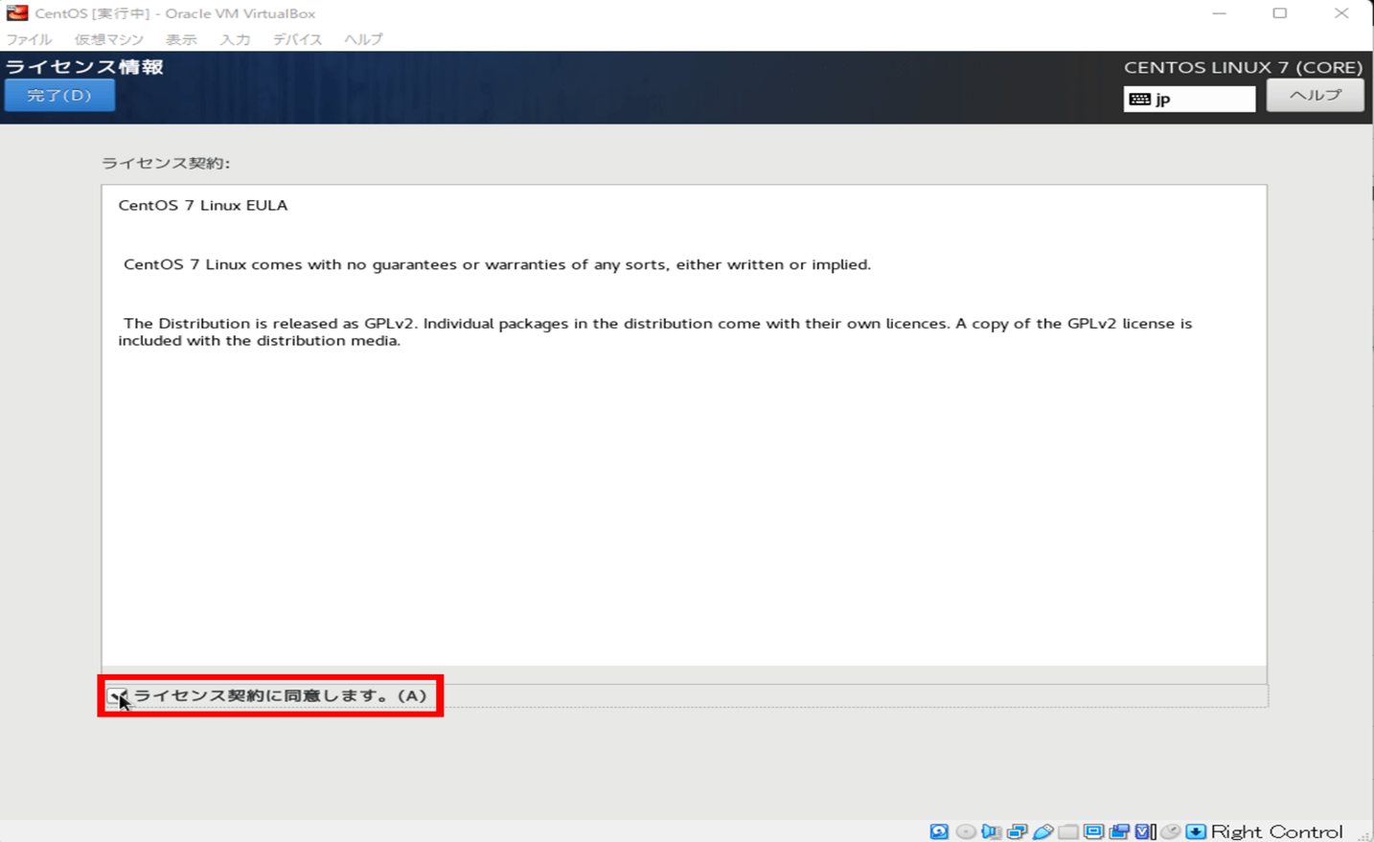Close the VirtualBox window
Viewport: 1374px width, 842px height.
[x=1341, y=13]
